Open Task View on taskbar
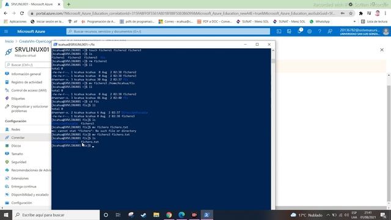The image size is (391, 220). click(x=118, y=215)
